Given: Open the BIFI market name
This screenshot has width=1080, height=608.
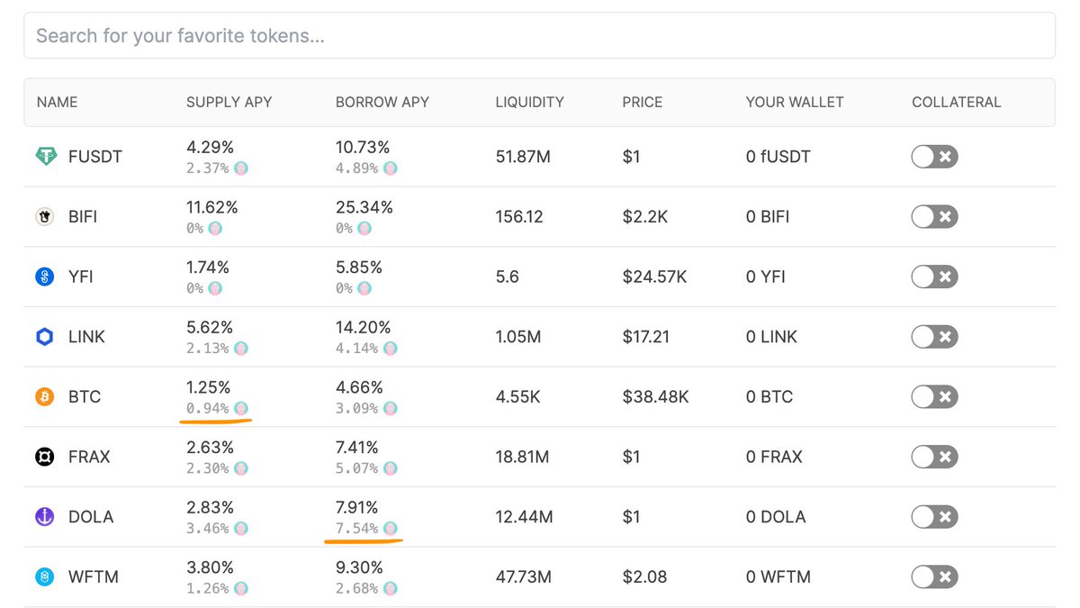Looking at the screenshot, I should (x=83, y=217).
